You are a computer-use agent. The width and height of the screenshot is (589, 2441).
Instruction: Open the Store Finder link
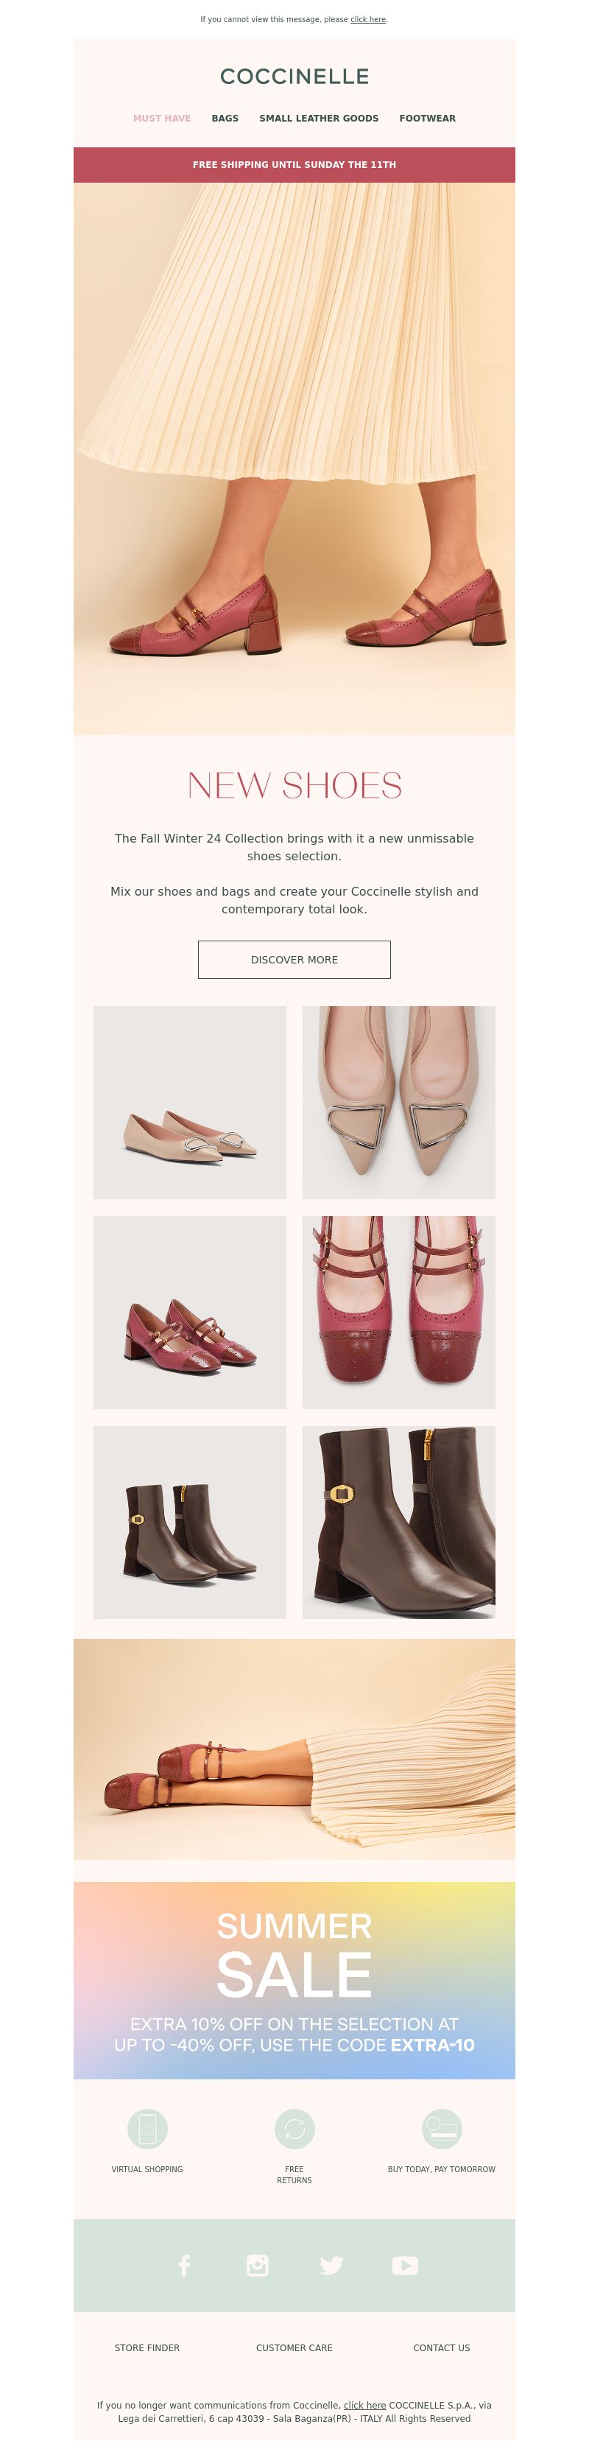(x=147, y=2347)
